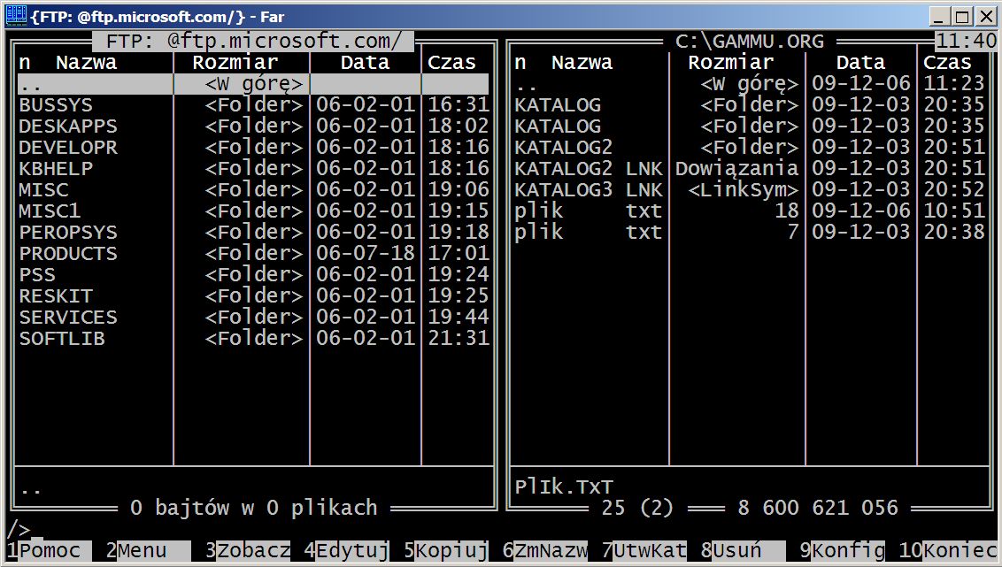This screenshot has width=1002, height=567.
Task: Select the MISC1 folder row
Action: pos(254,211)
